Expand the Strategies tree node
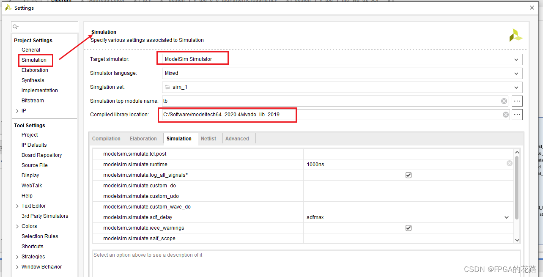The width and height of the screenshot is (543, 277). click(17, 257)
